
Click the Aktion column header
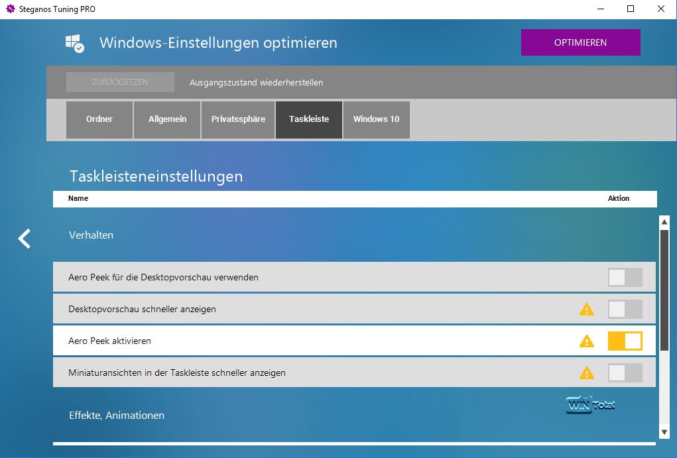618,198
